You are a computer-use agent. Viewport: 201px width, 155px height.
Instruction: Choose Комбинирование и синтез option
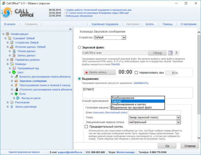tap(138, 104)
